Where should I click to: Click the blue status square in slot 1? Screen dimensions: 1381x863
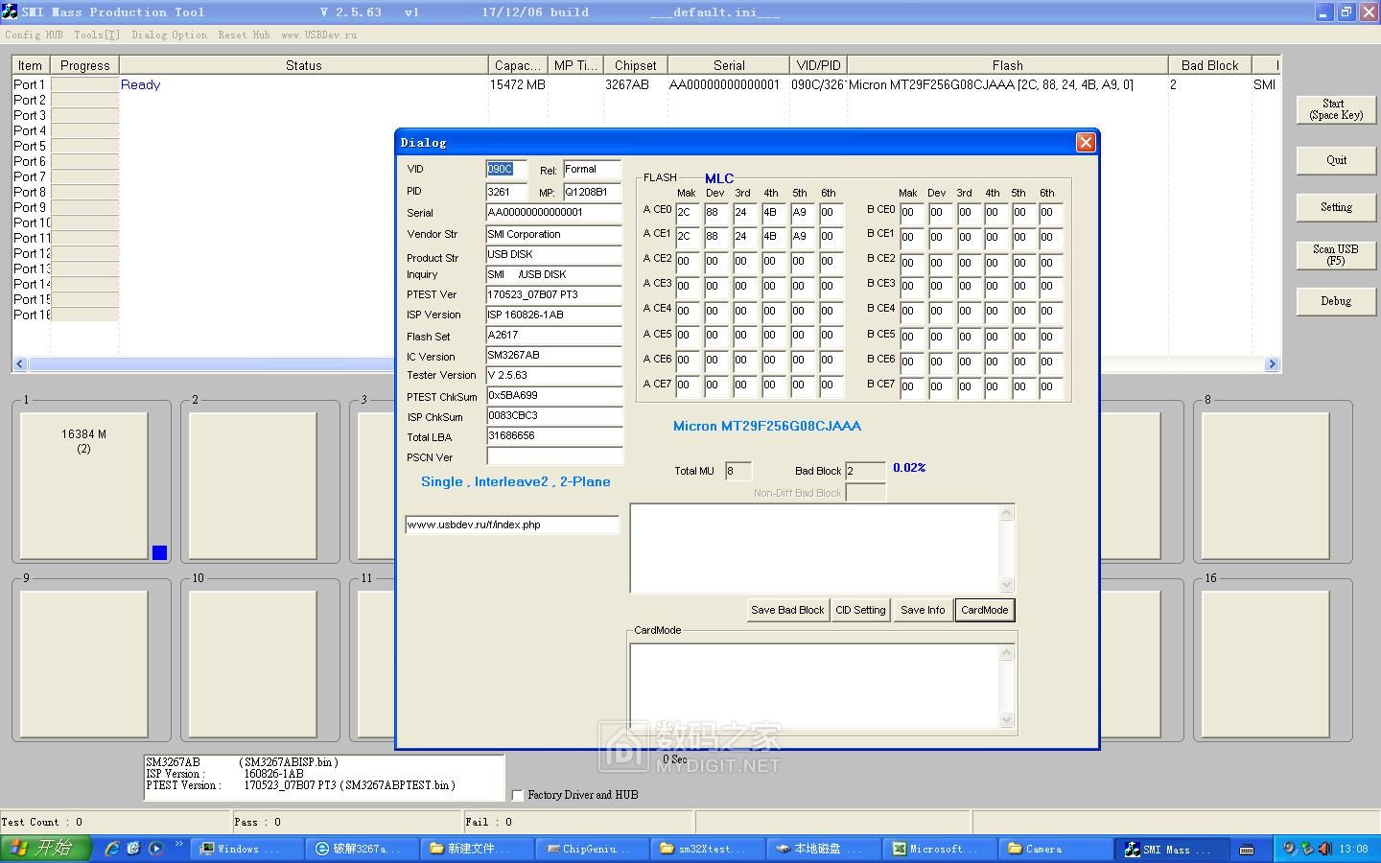(159, 552)
